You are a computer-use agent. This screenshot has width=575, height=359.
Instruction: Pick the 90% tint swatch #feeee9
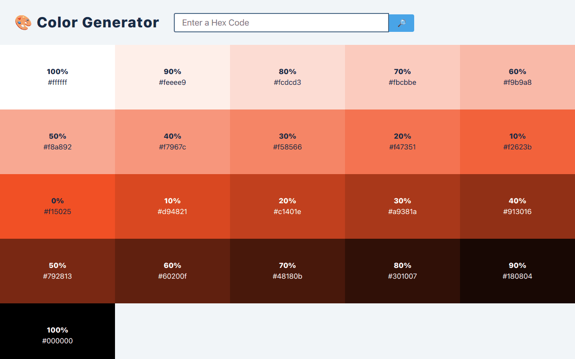(172, 77)
